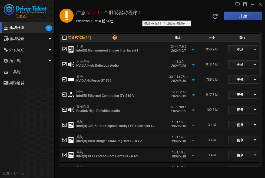Click graphics card icon of GeForce GT 710
Viewport: 265px width, 178px height.
point(71,79)
